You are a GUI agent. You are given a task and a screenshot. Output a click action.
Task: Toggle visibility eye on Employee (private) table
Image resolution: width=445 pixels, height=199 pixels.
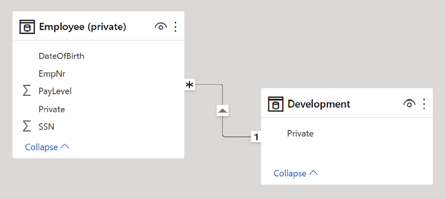pyautogui.click(x=161, y=26)
